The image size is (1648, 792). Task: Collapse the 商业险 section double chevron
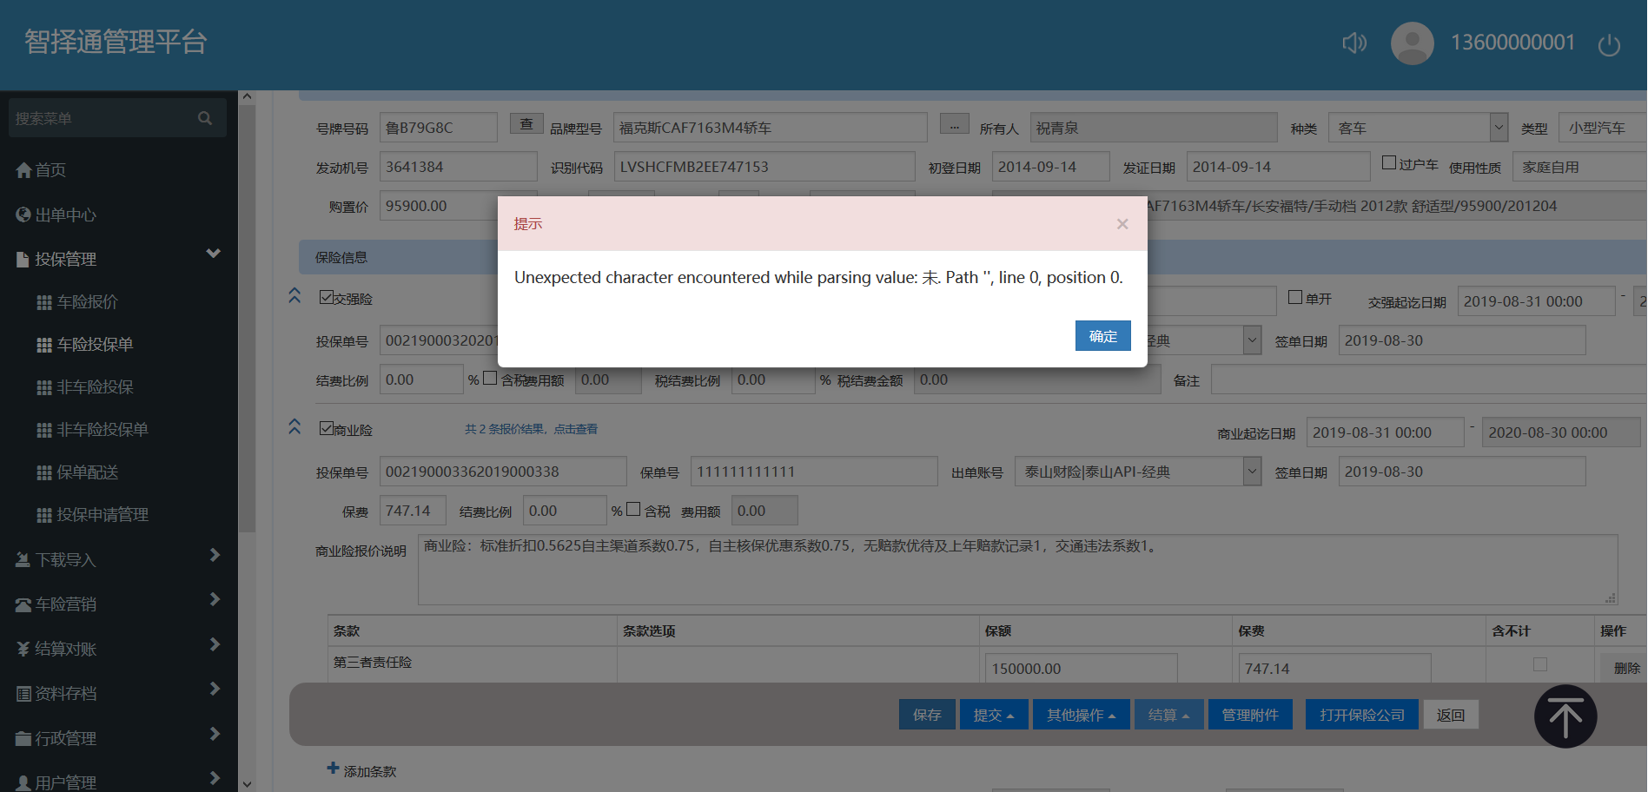[x=295, y=426]
